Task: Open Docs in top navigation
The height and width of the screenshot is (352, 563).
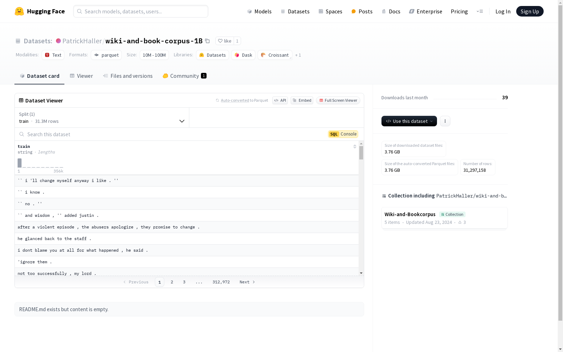Action: (x=391, y=11)
